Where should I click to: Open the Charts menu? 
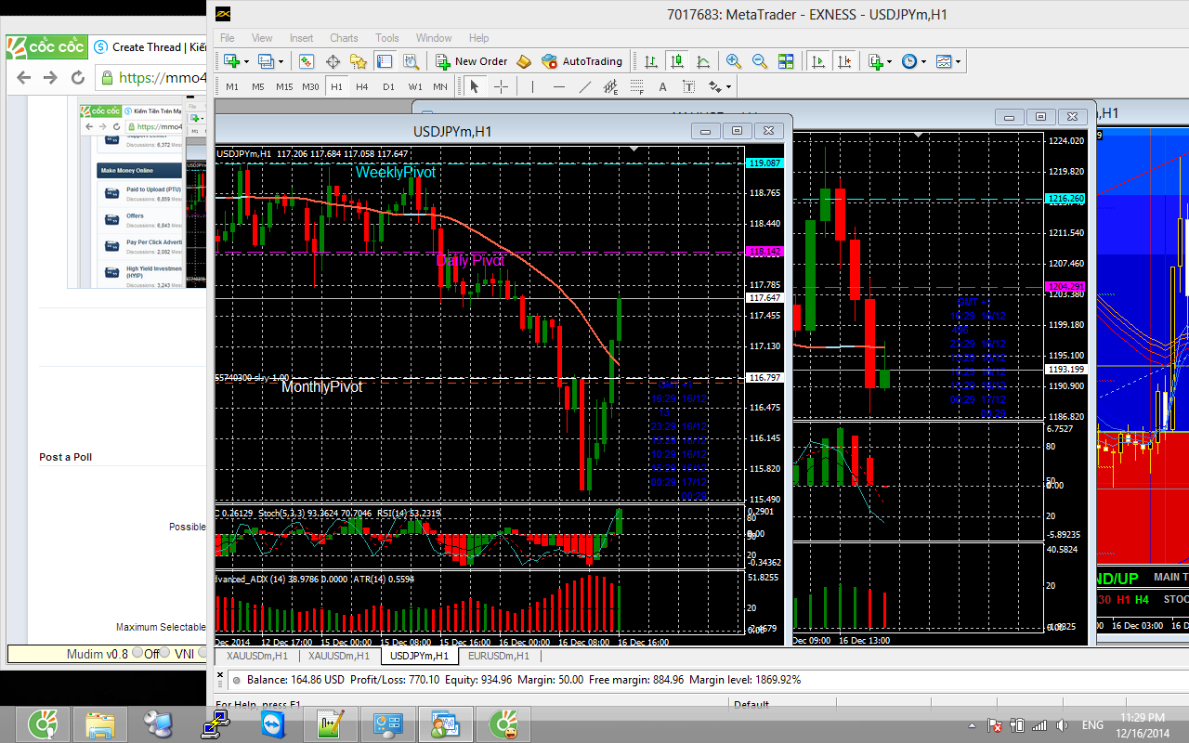coord(344,38)
